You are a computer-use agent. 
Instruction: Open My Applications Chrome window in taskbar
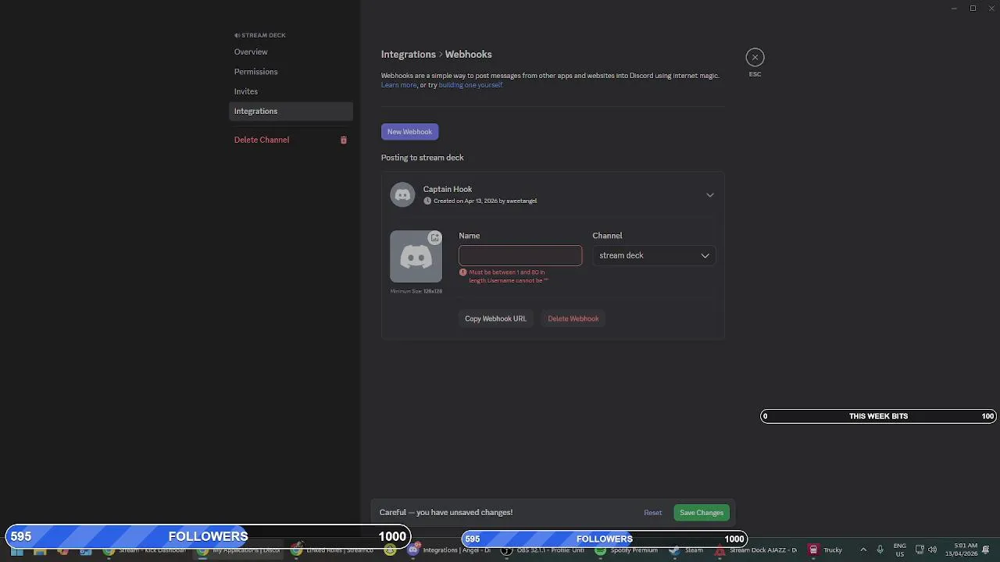click(x=240, y=550)
